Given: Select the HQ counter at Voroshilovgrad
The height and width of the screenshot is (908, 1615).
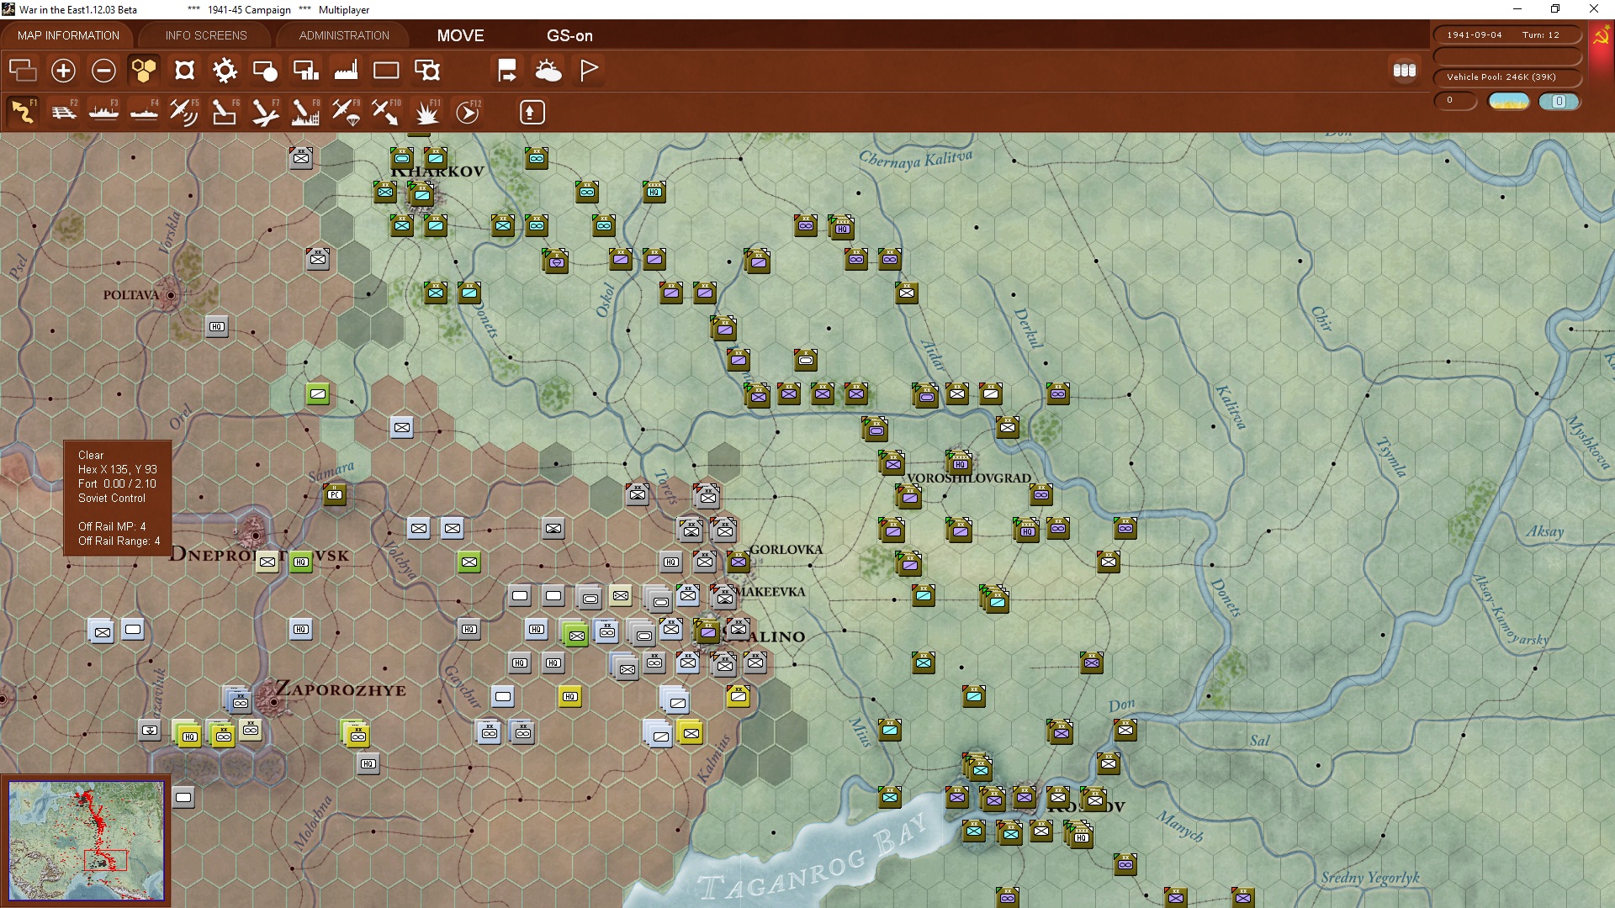Looking at the screenshot, I should [x=960, y=463].
